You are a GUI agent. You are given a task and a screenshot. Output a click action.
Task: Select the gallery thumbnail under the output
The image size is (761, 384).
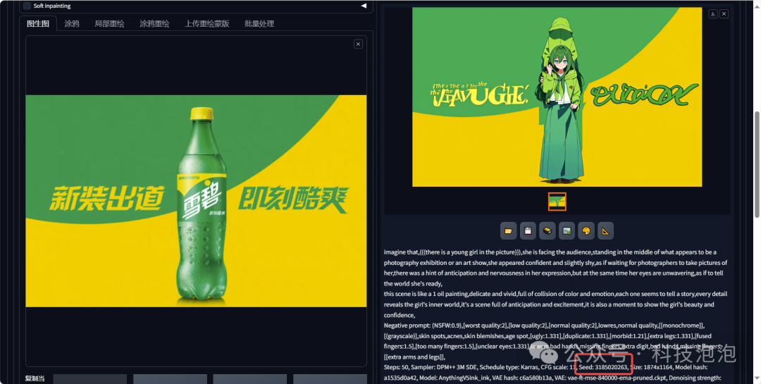point(557,202)
